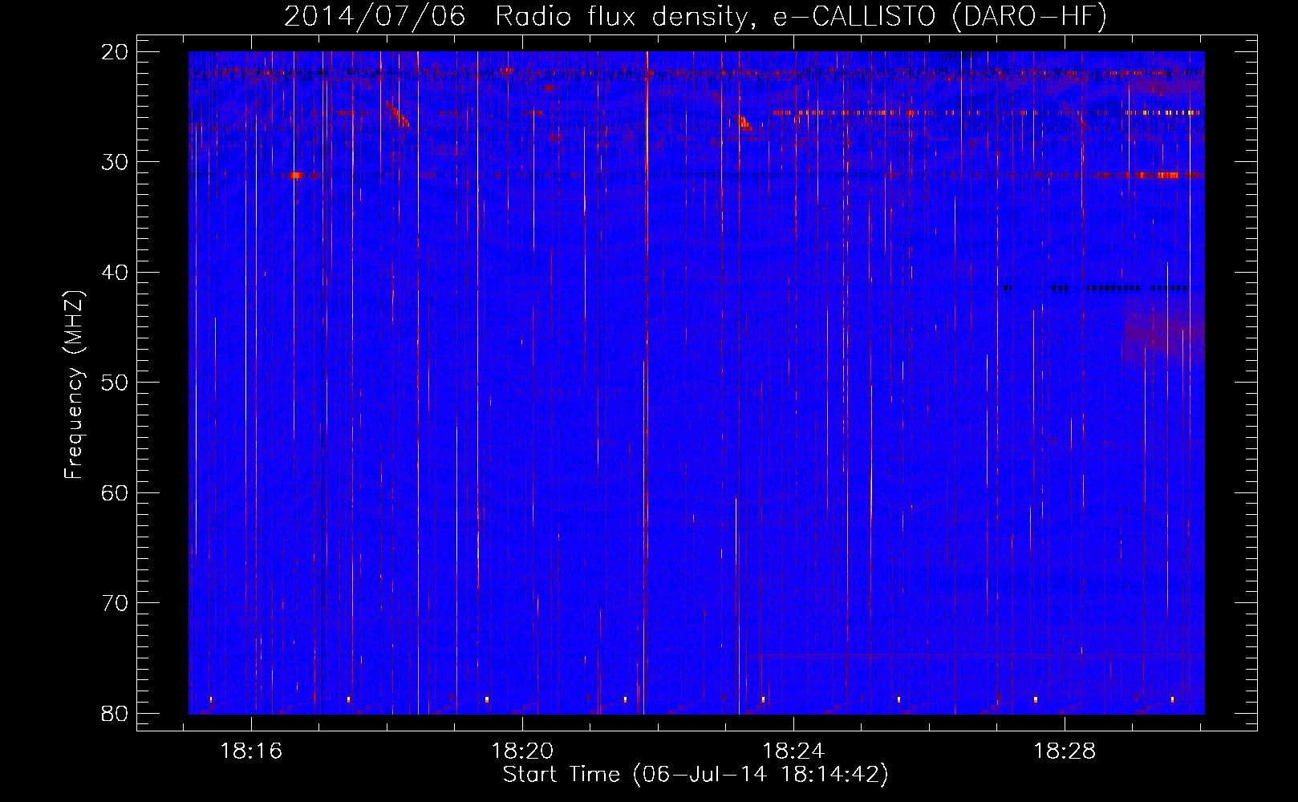Click the 70 MHz frequency tick label
This screenshot has height=802, width=1298.
[x=115, y=602]
